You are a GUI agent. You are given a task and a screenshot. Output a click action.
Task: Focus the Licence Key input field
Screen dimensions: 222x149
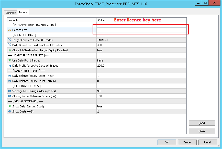click(141, 30)
